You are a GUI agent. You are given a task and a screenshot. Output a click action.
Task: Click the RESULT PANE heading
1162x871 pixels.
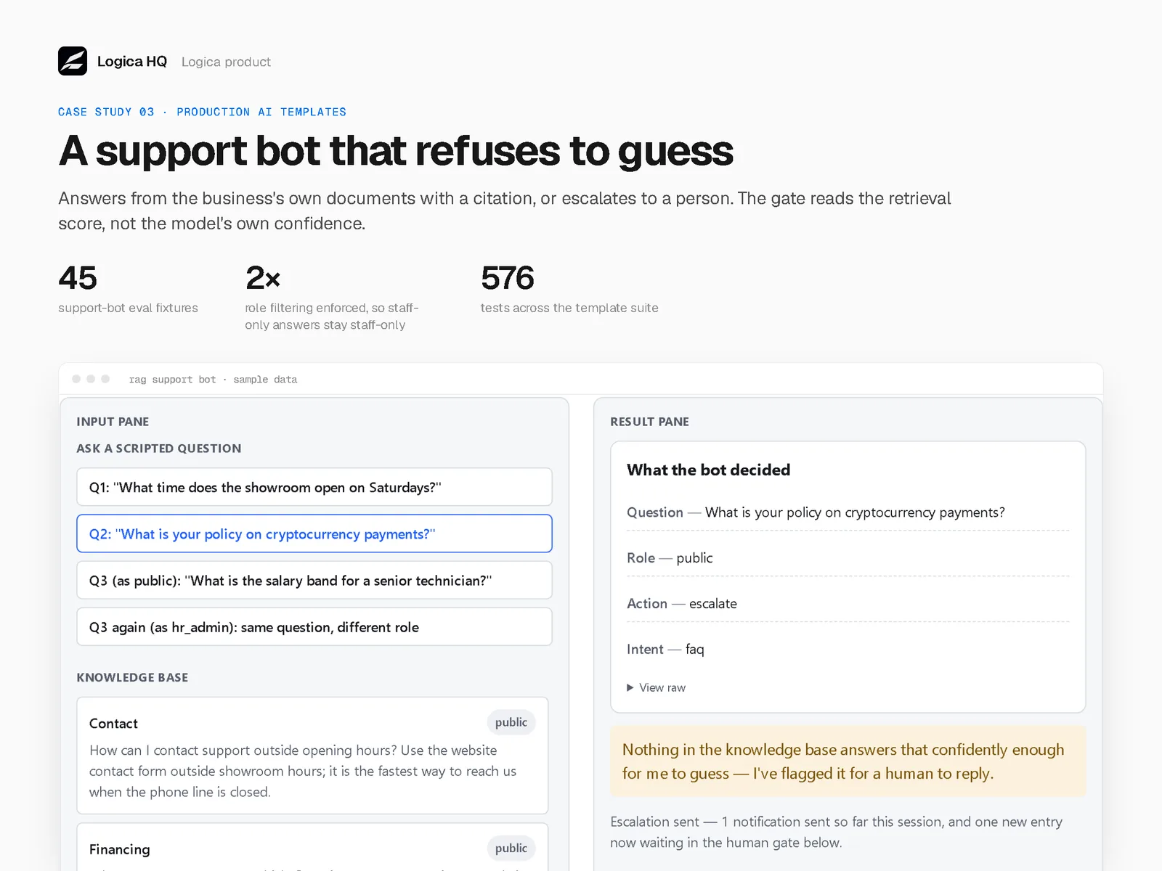click(649, 422)
